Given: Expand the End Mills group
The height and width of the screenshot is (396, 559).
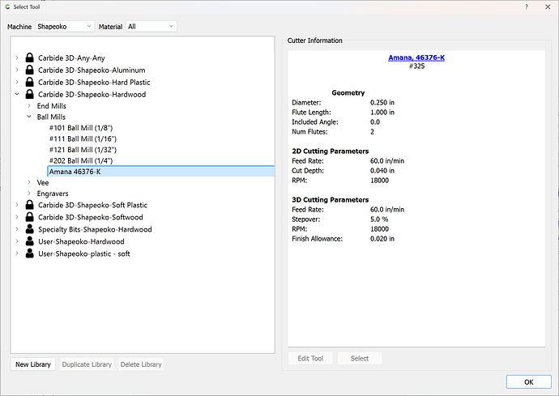Looking at the screenshot, I should 29,106.
